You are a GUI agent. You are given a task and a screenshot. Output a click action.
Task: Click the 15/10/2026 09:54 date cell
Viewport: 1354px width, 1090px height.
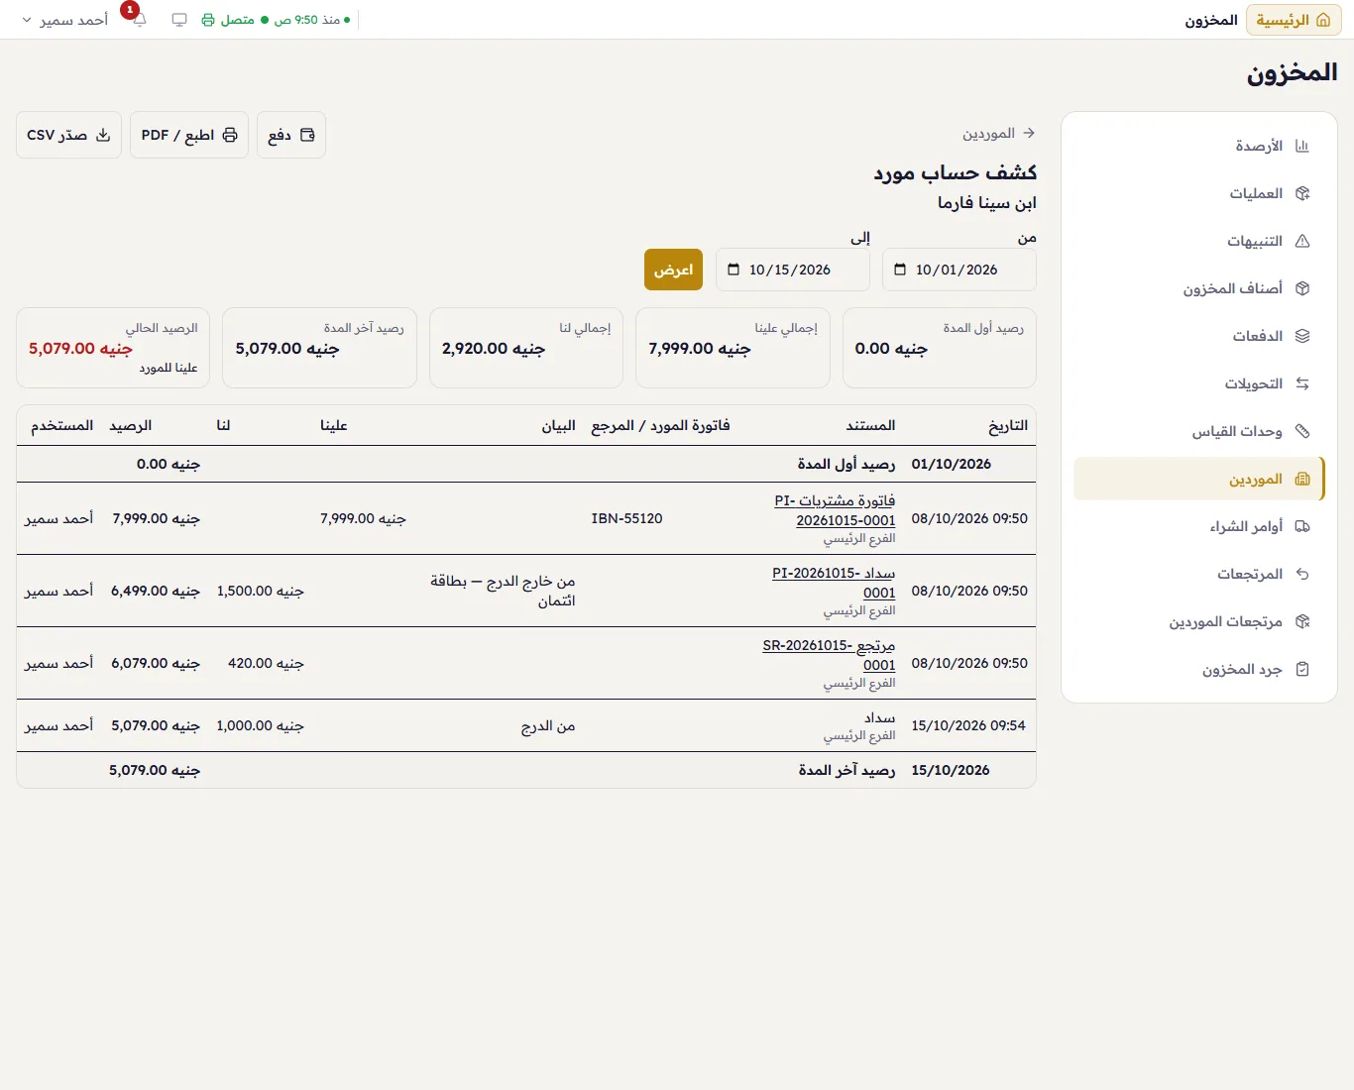(x=969, y=725)
